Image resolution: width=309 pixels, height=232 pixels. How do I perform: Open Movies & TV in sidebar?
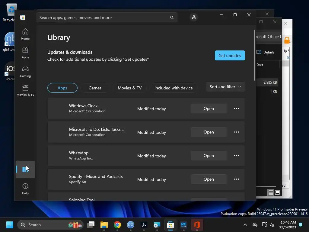[25, 90]
